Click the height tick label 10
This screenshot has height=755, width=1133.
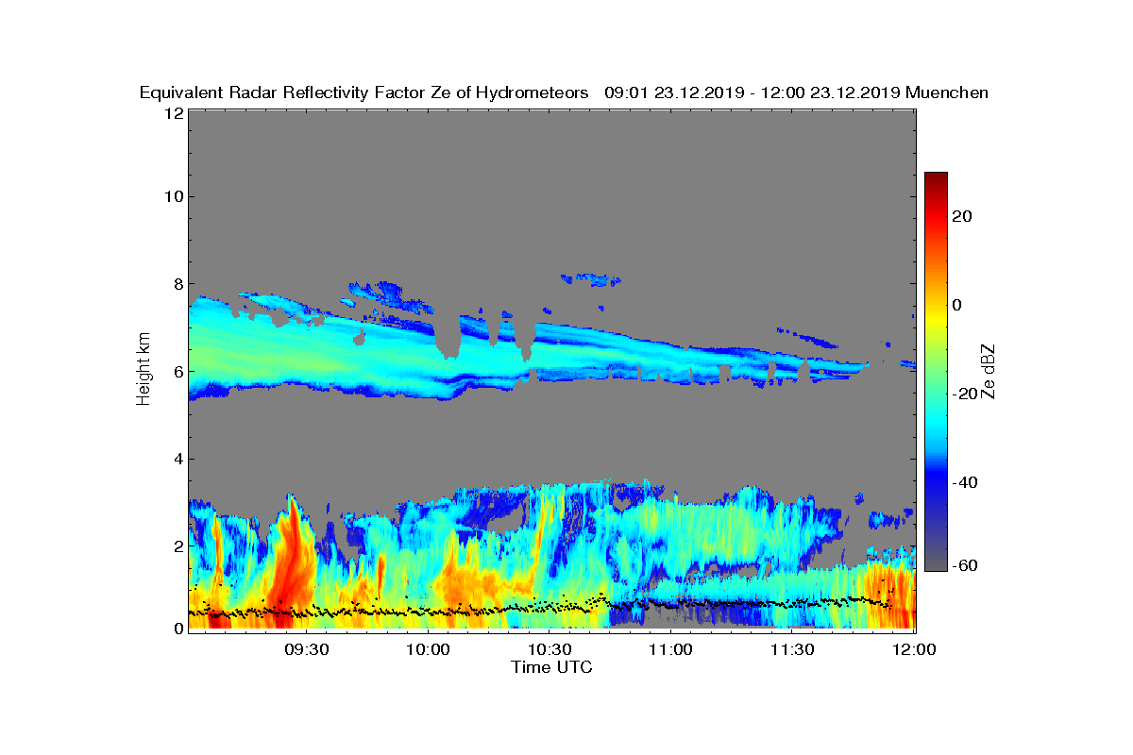tap(173, 196)
